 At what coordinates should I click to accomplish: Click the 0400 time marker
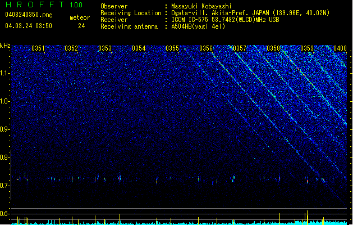pyautogui.click(x=340, y=48)
